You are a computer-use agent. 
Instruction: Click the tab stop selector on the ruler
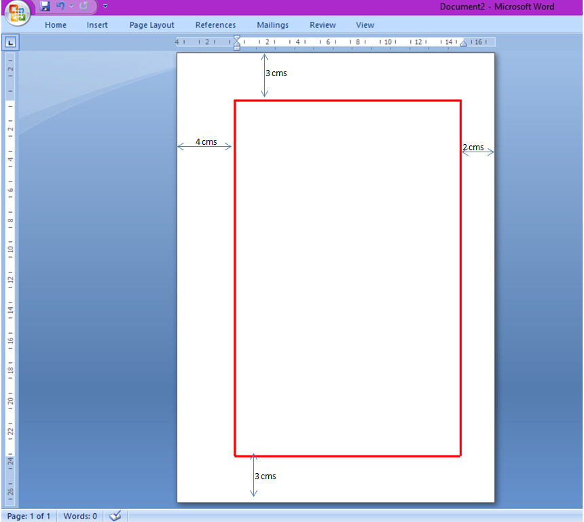click(x=10, y=41)
